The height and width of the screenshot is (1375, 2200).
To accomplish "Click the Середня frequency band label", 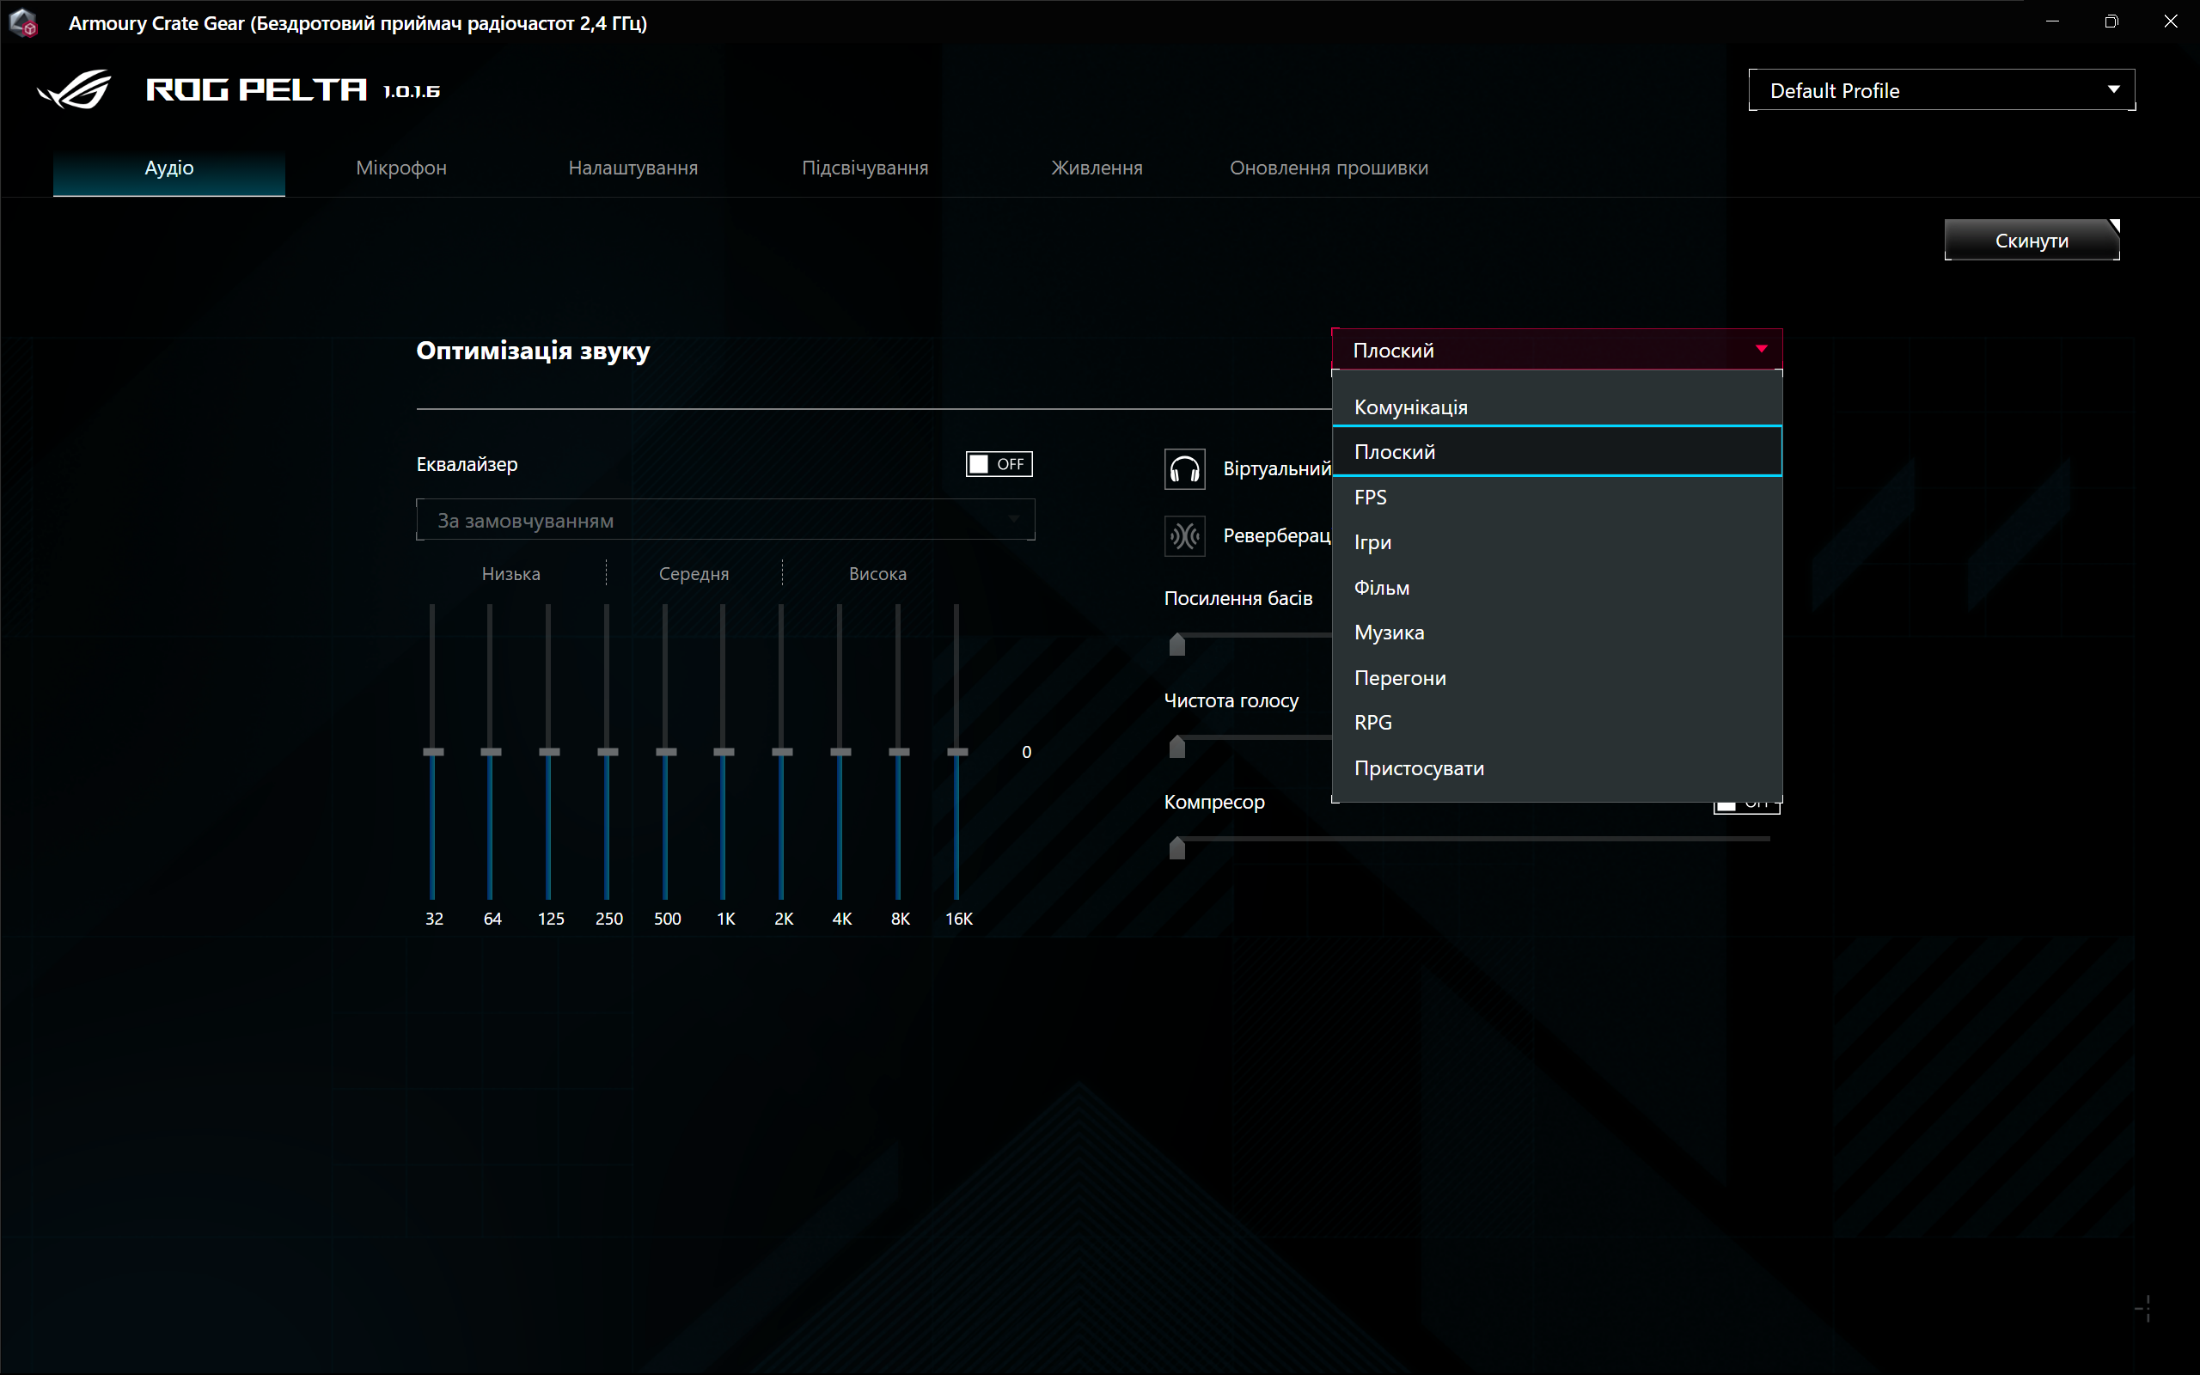I will click(x=694, y=574).
